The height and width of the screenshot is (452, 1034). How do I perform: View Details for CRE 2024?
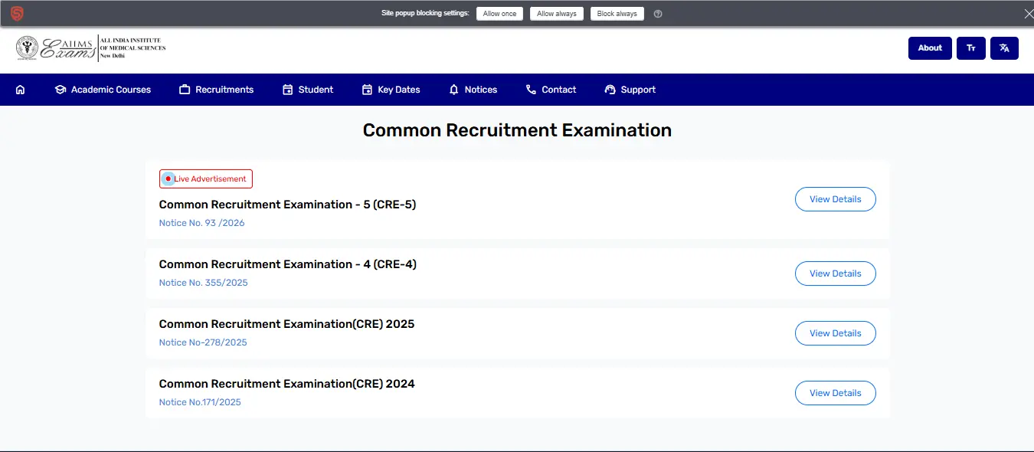tap(836, 393)
